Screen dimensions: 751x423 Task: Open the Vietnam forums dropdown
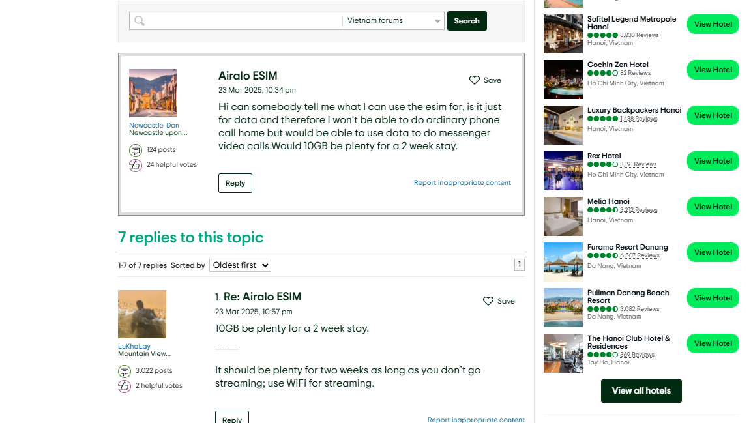point(393,21)
